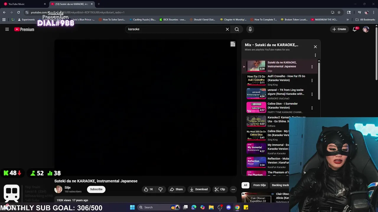The image size is (378, 212).
Task: Select the Backing track filter chip
Action: [x=280, y=185]
